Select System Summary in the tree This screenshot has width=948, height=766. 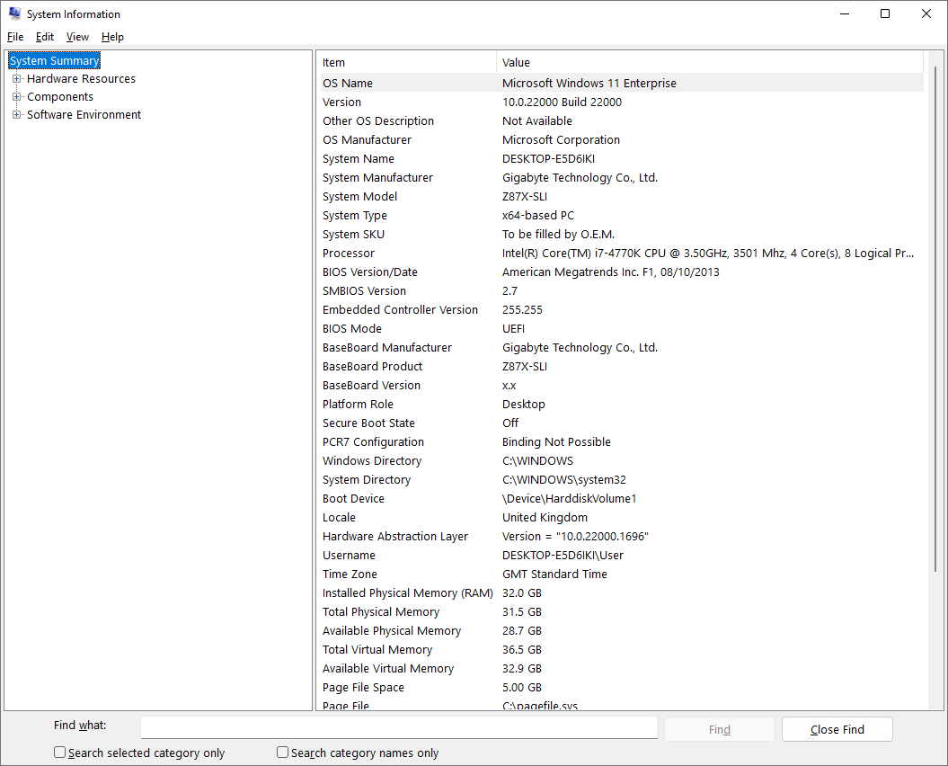[x=55, y=60]
